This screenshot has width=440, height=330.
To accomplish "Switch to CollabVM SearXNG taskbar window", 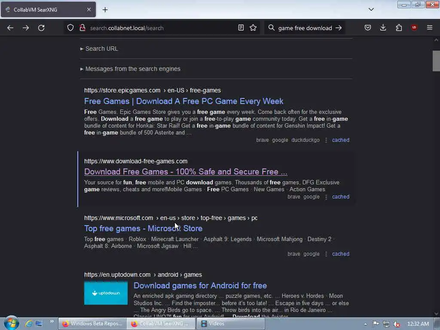I will tap(161, 324).
